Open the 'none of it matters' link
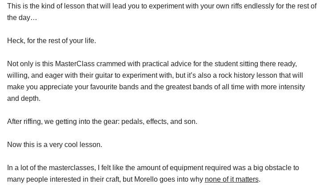Screen dimensions: 320x187 [x=232, y=179]
